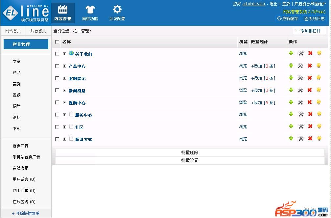331x218 pixels.
Task: Expand the 新闻消息 column tree
Action: [65, 91]
